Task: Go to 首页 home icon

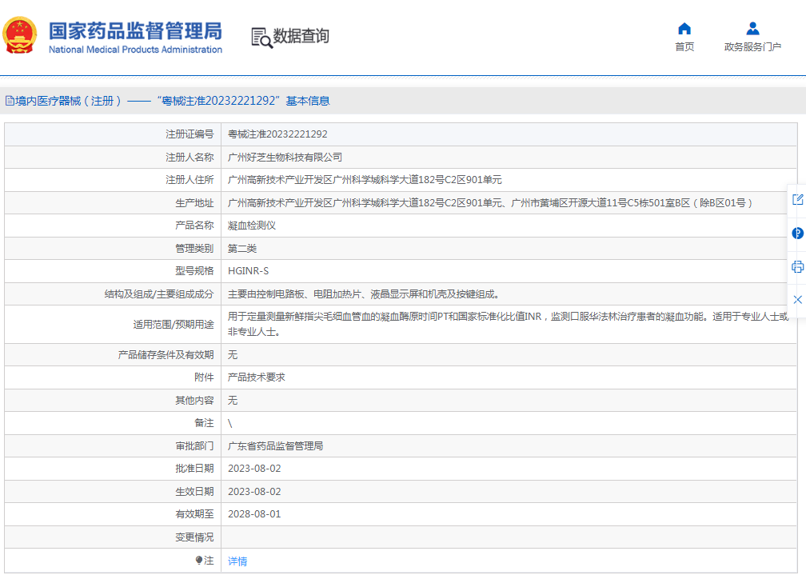Action: pos(684,28)
